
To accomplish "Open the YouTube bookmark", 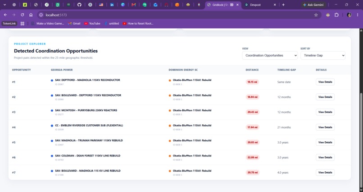I will click(x=92, y=23).
